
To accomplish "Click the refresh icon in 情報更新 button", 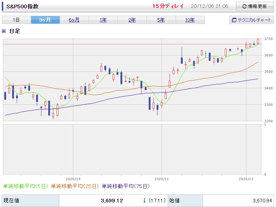I will pyautogui.click(x=244, y=6).
